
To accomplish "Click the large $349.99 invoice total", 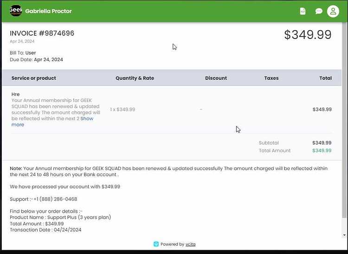I will coord(308,35).
